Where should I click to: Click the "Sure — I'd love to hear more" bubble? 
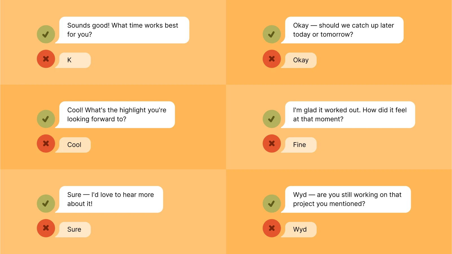click(x=111, y=199)
